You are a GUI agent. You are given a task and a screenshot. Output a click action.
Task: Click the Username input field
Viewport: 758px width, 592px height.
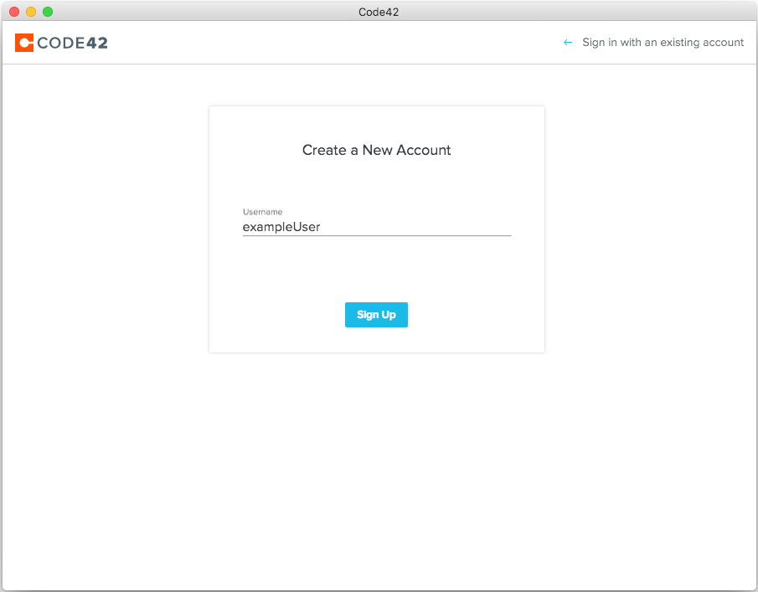pyautogui.click(x=376, y=227)
